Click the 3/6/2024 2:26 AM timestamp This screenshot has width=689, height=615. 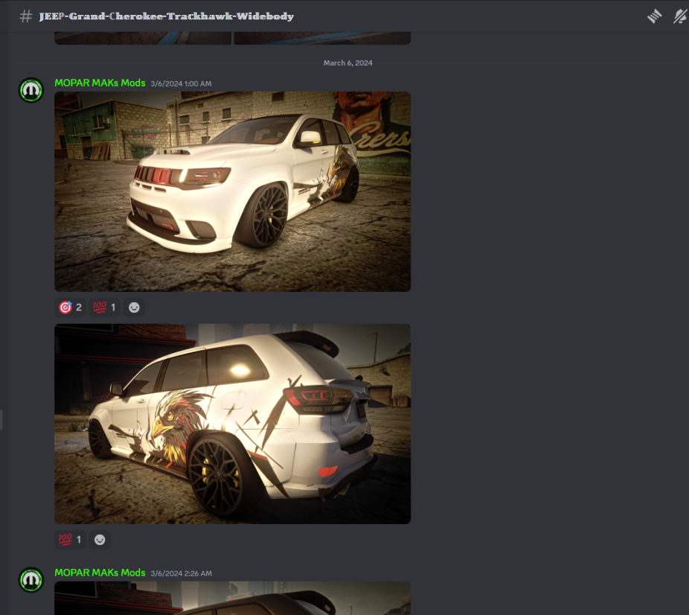pyautogui.click(x=181, y=573)
